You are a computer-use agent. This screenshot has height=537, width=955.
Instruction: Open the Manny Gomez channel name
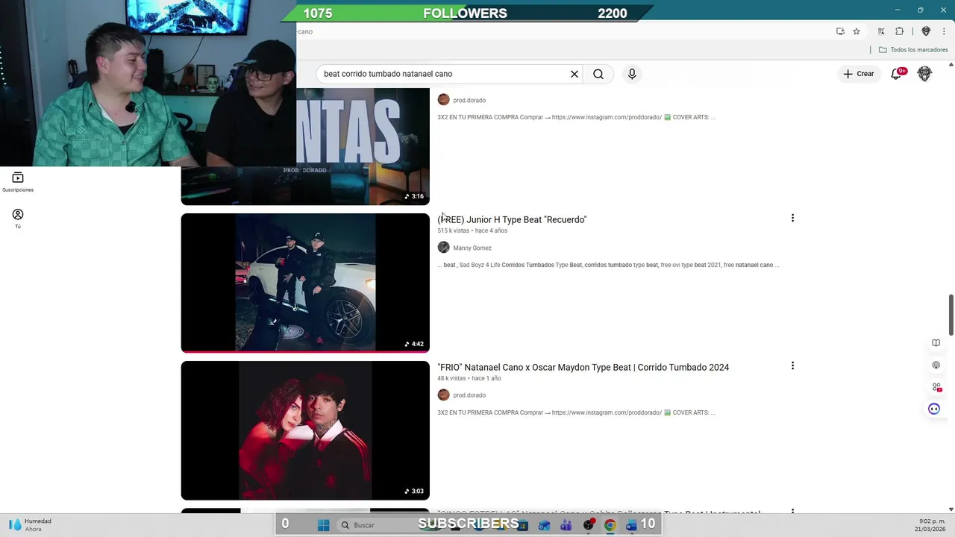point(472,248)
